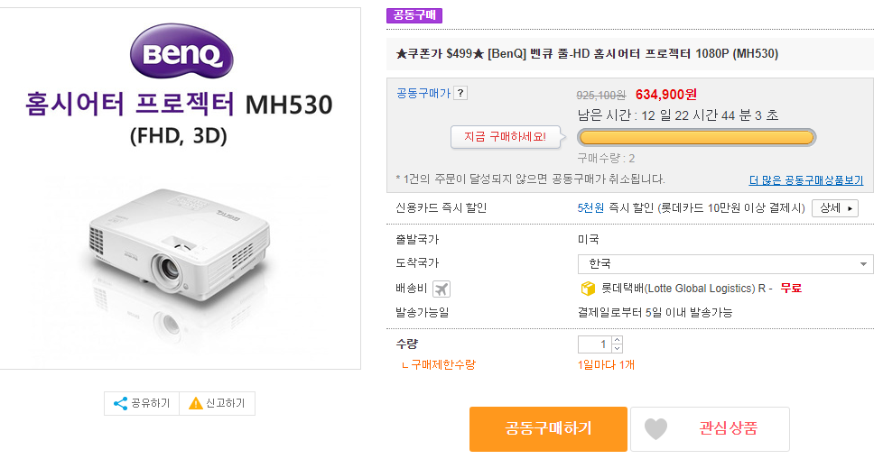Click the warning triangle report icon
Screen dimensions: 883x459
pyautogui.click(x=195, y=403)
